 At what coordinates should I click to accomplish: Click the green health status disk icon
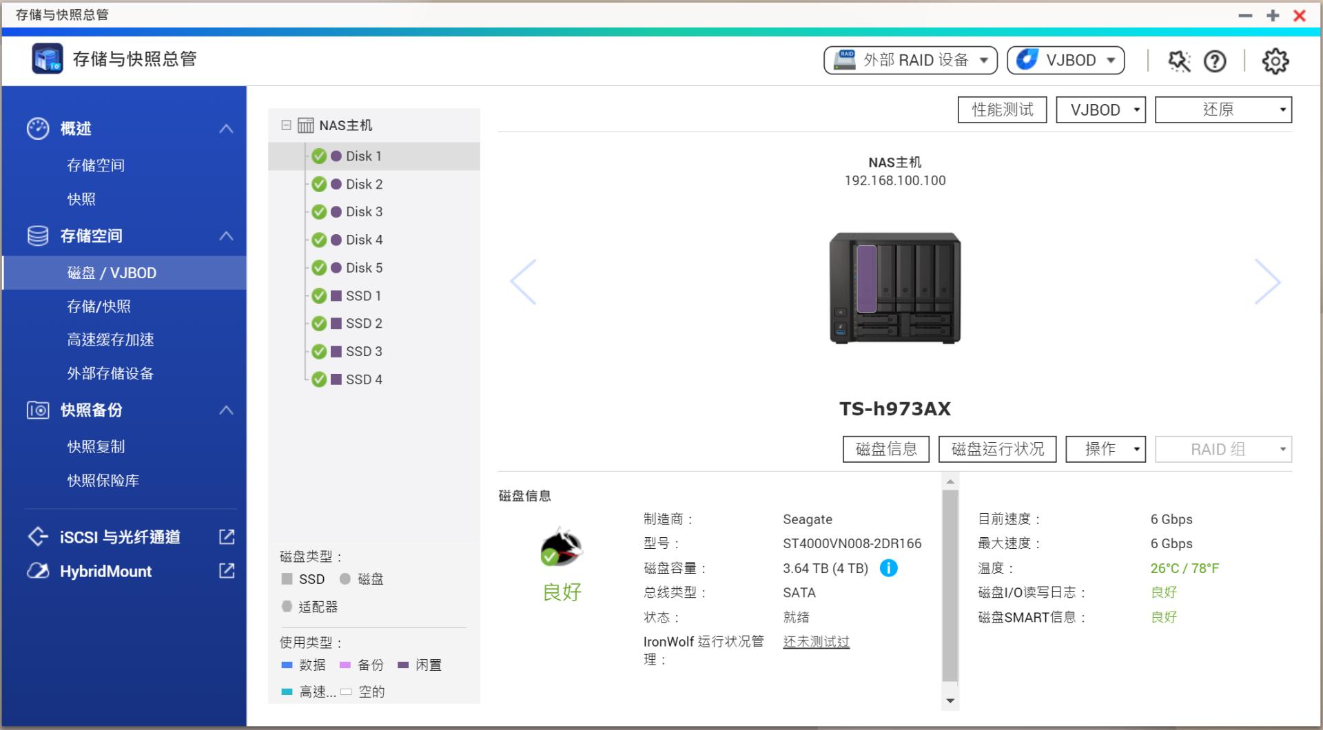(x=562, y=549)
